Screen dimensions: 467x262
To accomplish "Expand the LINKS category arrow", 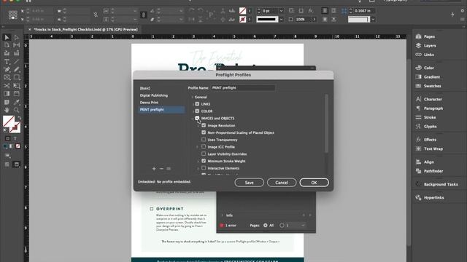I will [193, 104].
